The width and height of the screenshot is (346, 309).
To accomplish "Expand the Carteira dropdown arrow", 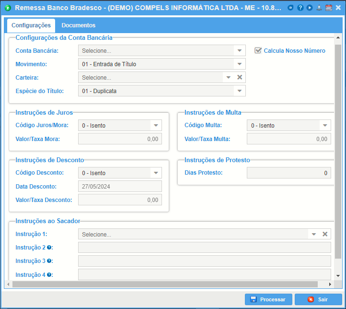I will [229, 78].
